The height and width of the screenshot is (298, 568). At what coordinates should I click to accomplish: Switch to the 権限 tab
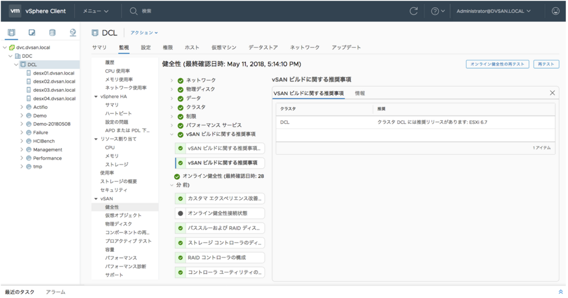pos(168,48)
